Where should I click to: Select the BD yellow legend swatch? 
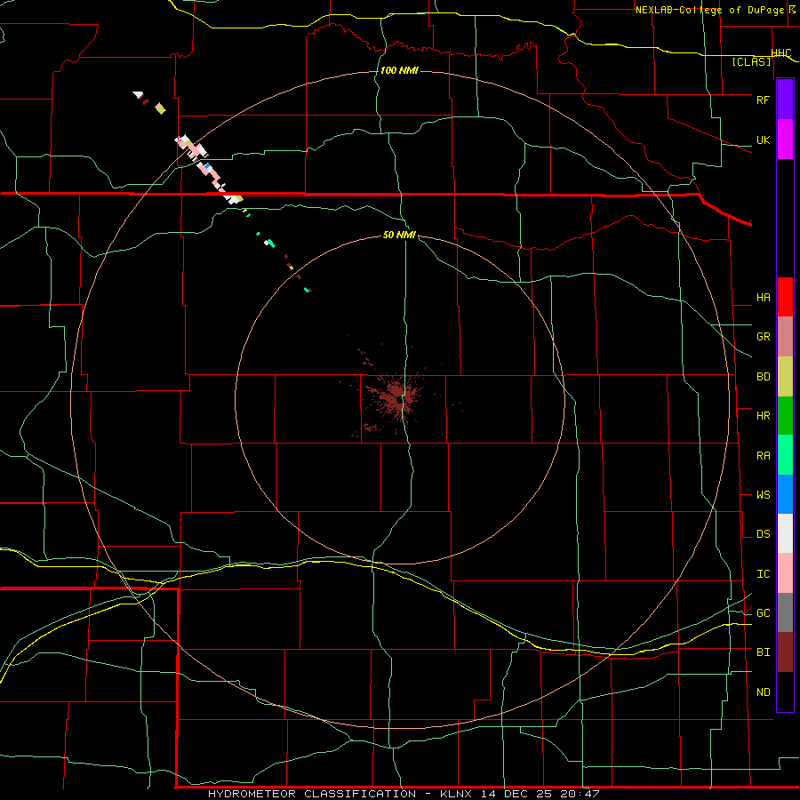coord(785,377)
